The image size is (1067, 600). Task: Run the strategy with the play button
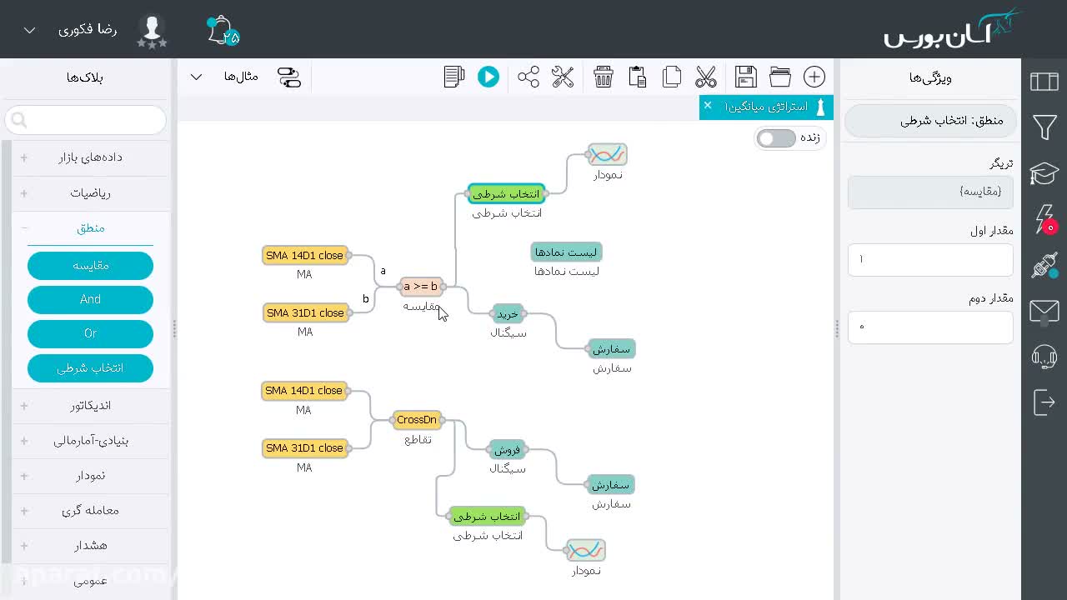point(488,77)
